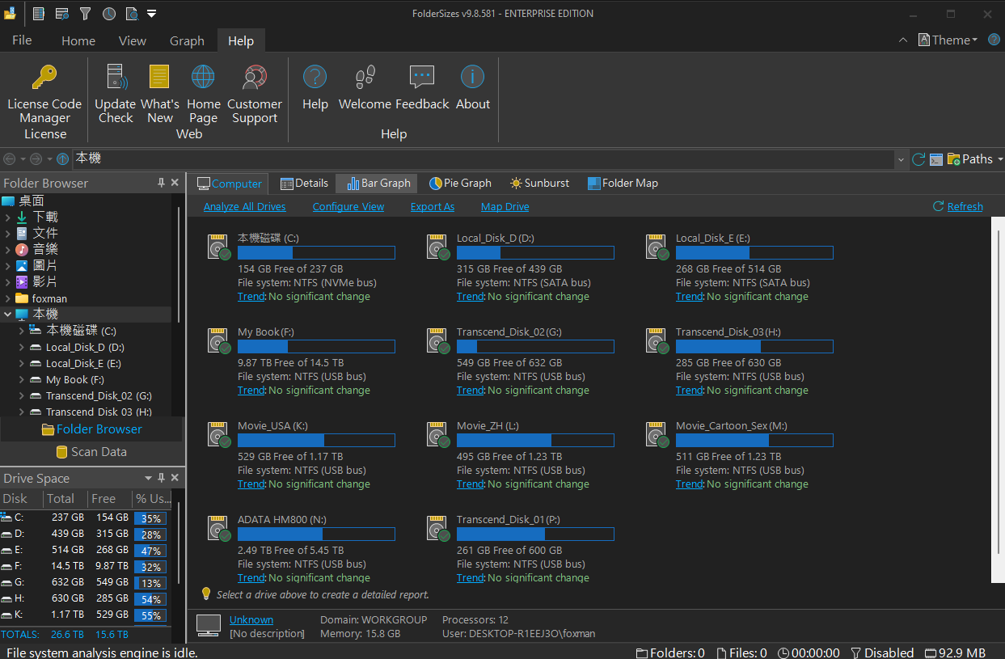
Task: Click the clock icon in quick access toolbar
Action: coord(109,14)
